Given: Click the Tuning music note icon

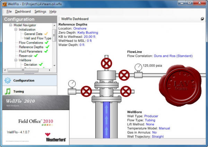Looking at the screenshot, I should point(8,91).
